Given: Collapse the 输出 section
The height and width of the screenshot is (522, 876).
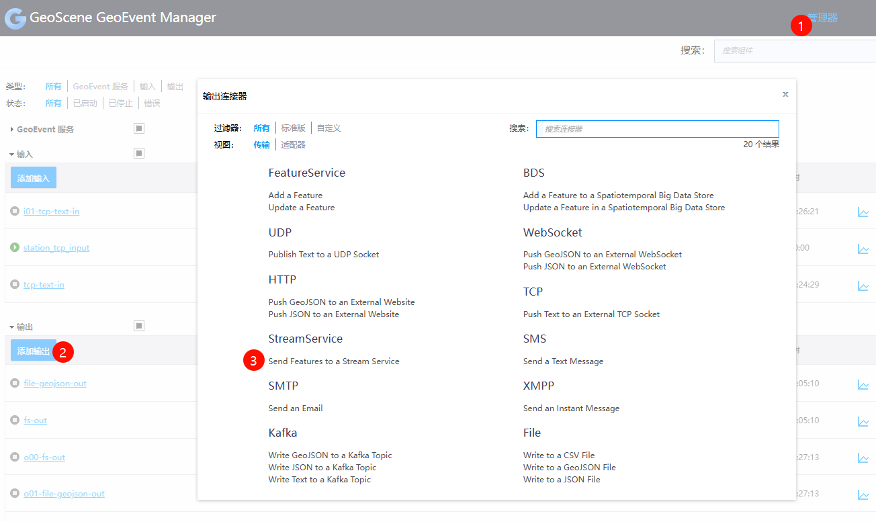Looking at the screenshot, I should (12, 327).
